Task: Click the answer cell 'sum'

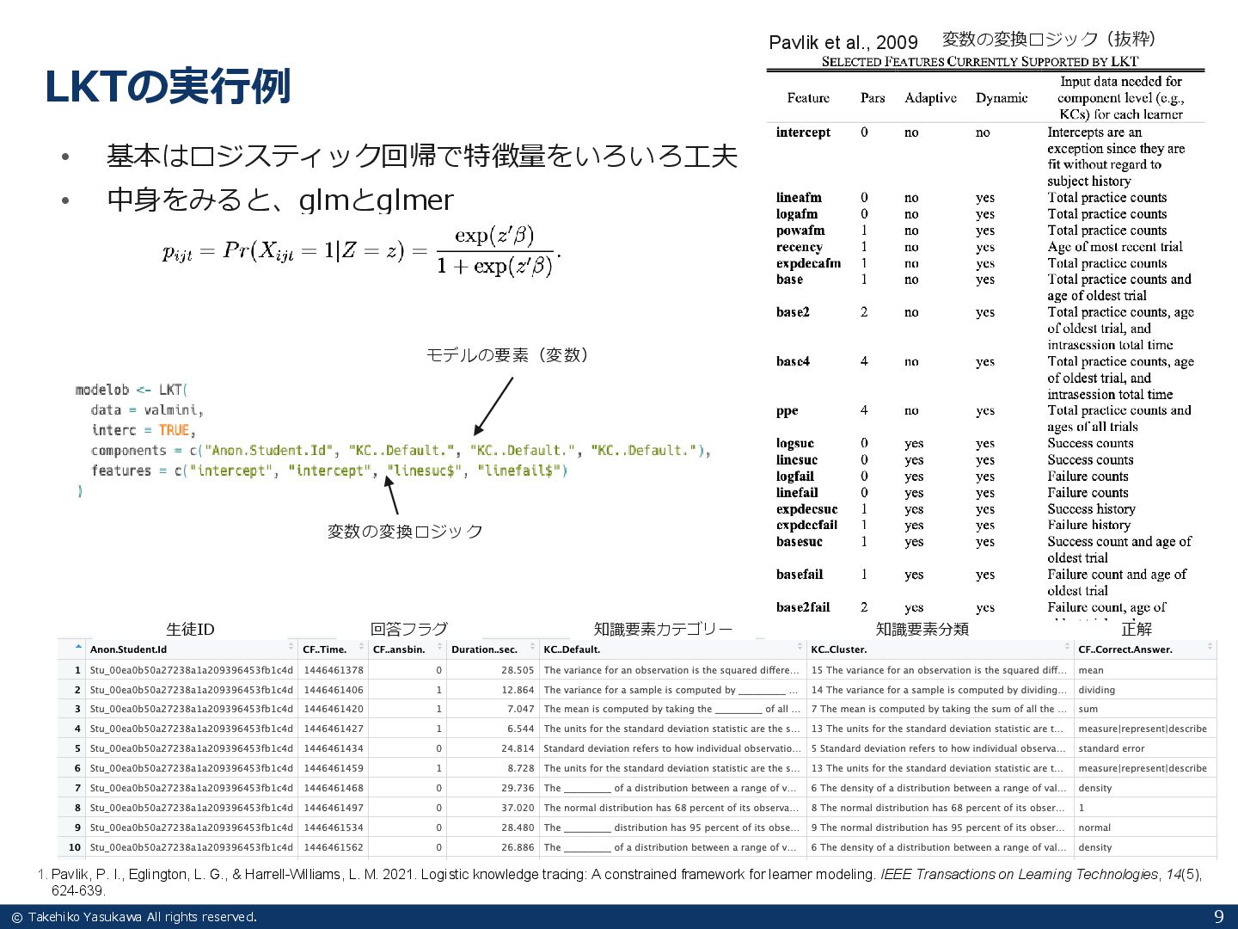Action: (1088, 709)
